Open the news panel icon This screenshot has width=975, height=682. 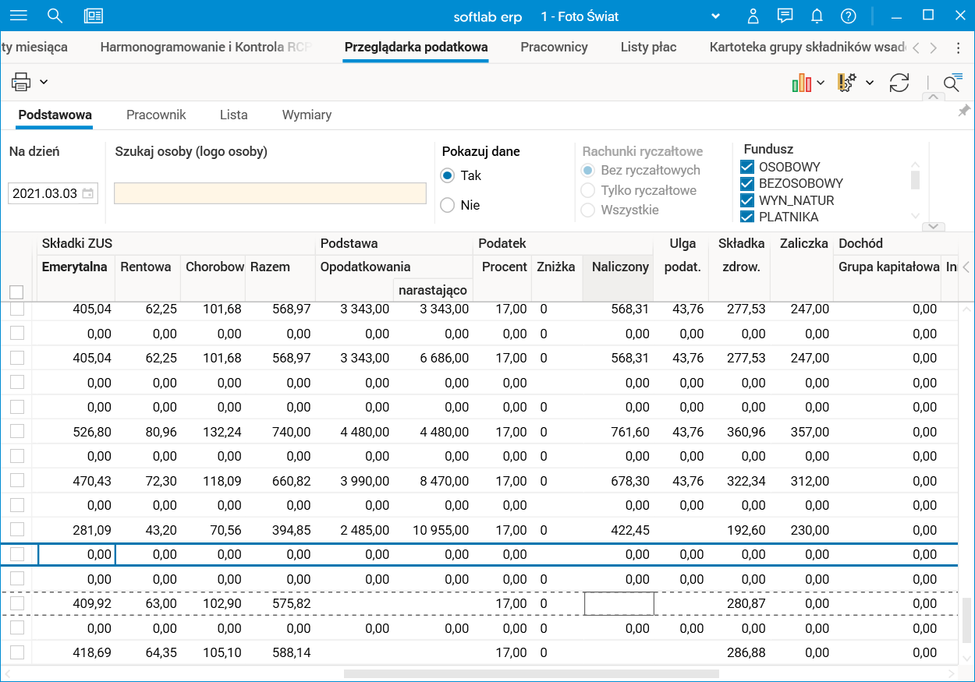pyautogui.click(x=94, y=16)
